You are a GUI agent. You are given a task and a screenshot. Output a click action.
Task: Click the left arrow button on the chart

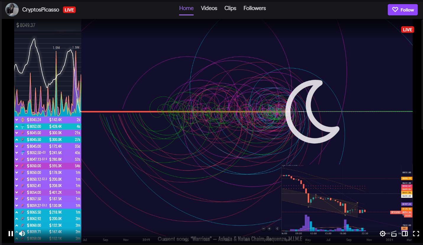coord(277,228)
